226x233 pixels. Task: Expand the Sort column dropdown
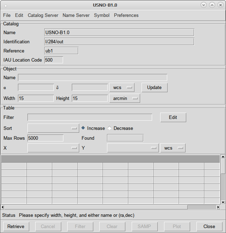53,128
